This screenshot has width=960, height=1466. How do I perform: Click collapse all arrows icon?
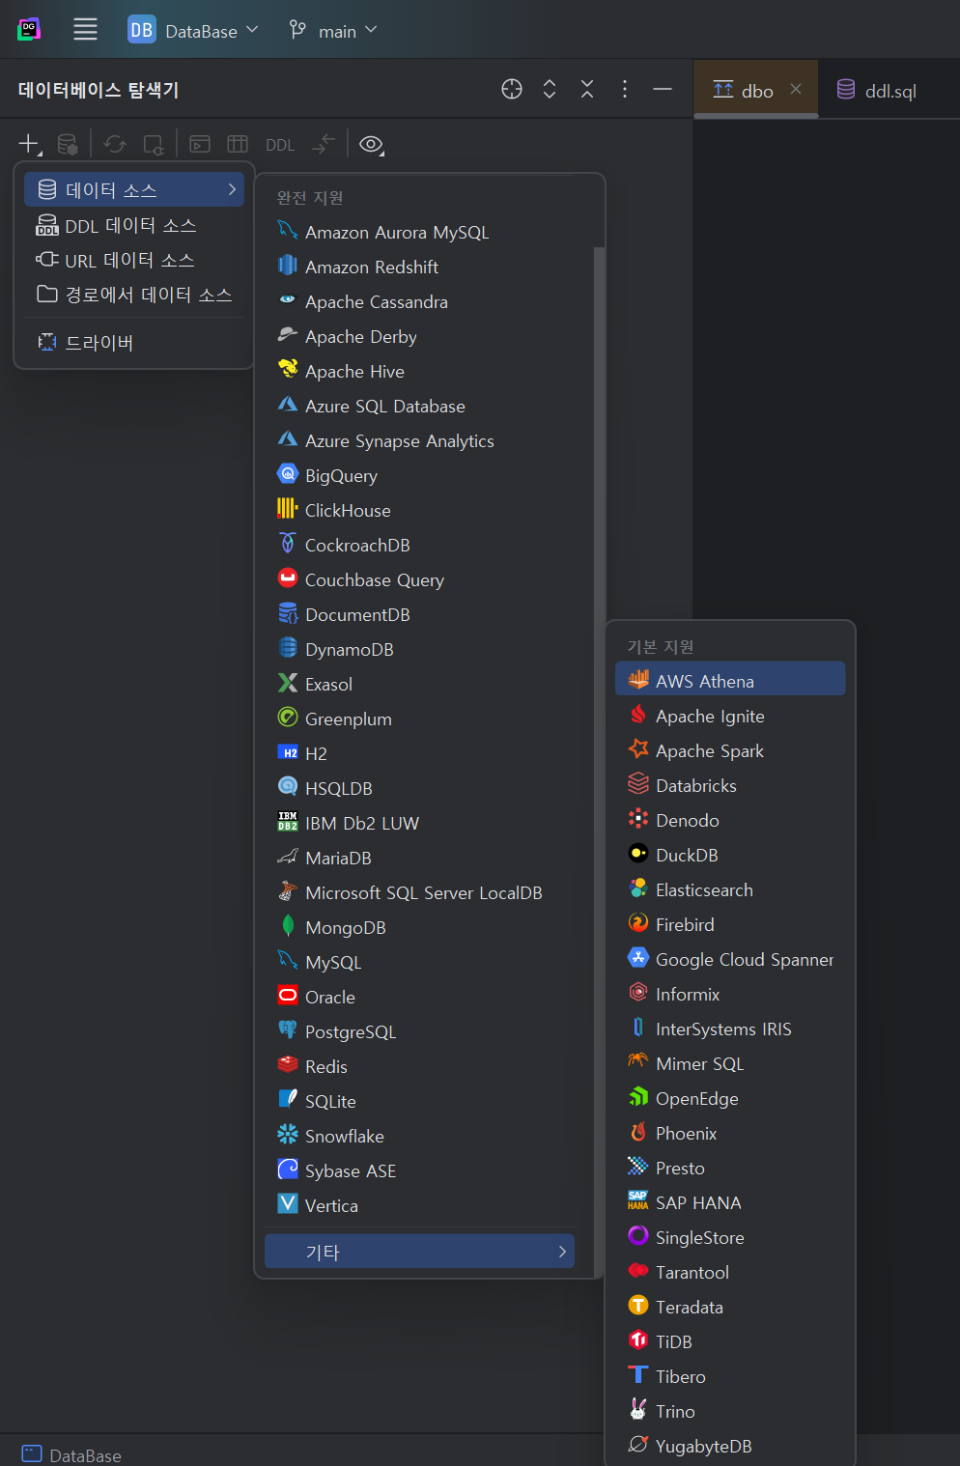587,89
